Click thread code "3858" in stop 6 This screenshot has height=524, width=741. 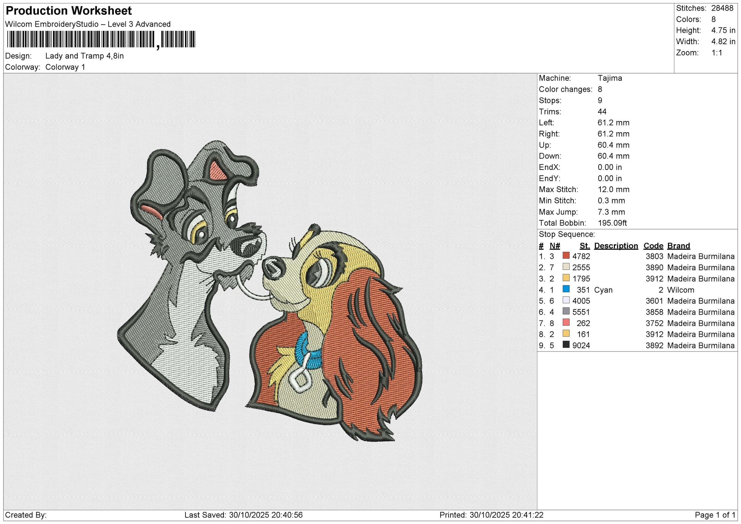click(x=654, y=312)
